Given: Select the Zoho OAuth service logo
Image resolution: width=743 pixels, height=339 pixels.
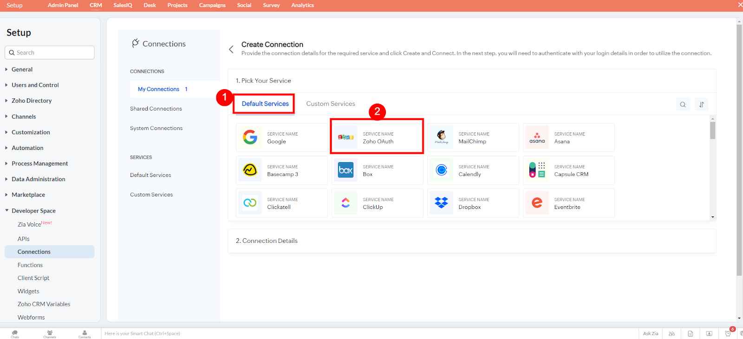Looking at the screenshot, I should 346,137.
